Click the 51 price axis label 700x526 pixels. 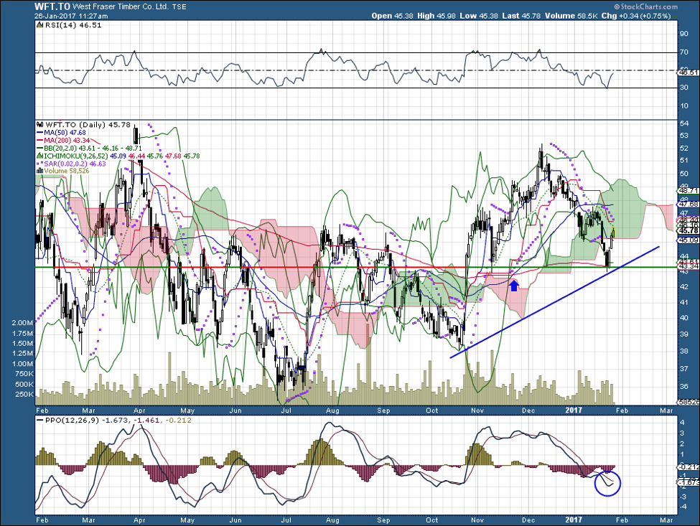point(683,161)
